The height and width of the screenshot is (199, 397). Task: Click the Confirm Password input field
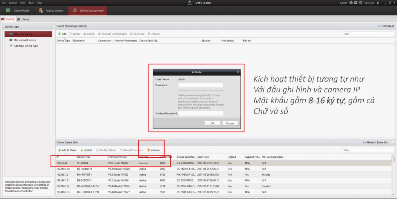click(x=201, y=114)
